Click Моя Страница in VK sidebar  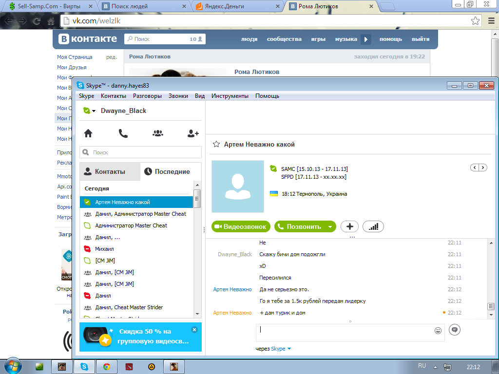pos(75,57)
